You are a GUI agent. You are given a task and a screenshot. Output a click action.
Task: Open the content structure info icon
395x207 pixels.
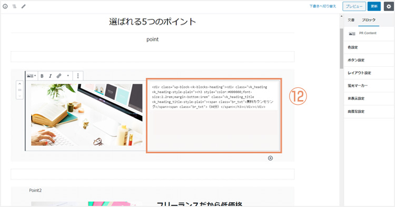5,6
